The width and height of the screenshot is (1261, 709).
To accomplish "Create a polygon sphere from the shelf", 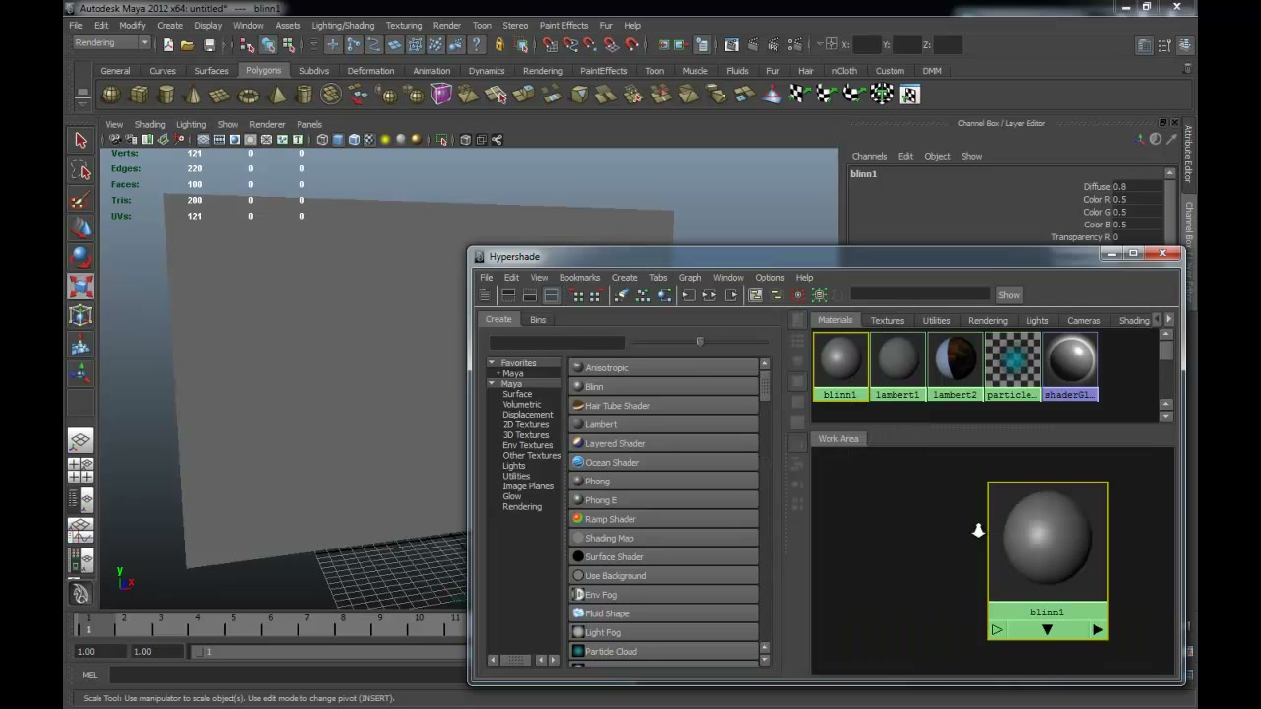I will tap(111, 95).
